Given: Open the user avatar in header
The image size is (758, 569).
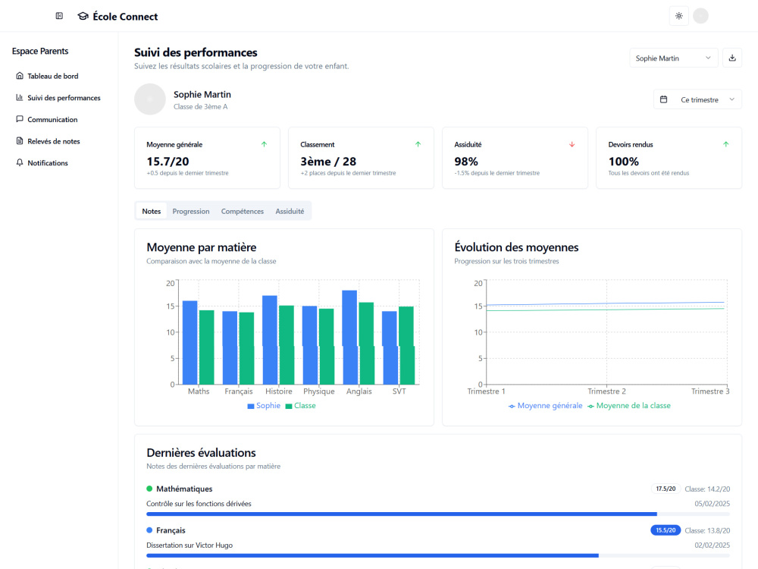Looking at the screenshot, I should point(700,16).
